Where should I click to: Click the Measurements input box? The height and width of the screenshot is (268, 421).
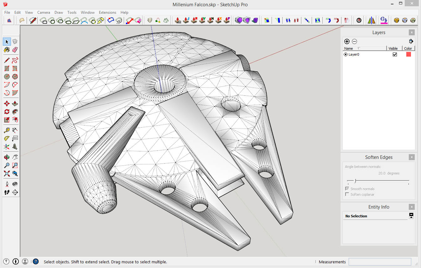[380, 262]
